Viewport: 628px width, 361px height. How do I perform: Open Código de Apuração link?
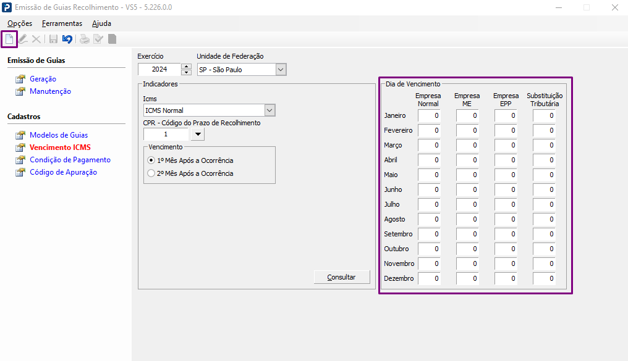pos(63,172)
